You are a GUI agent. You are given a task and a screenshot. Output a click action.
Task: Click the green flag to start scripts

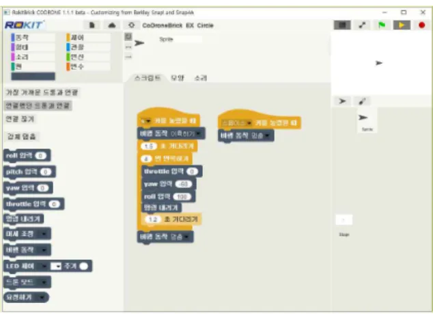[x=382, y=25]
